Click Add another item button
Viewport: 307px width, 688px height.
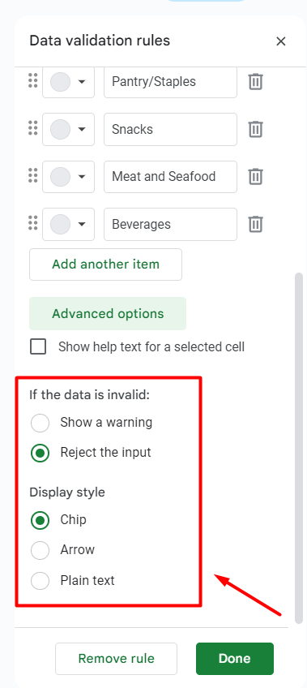[x=105, y=264]
